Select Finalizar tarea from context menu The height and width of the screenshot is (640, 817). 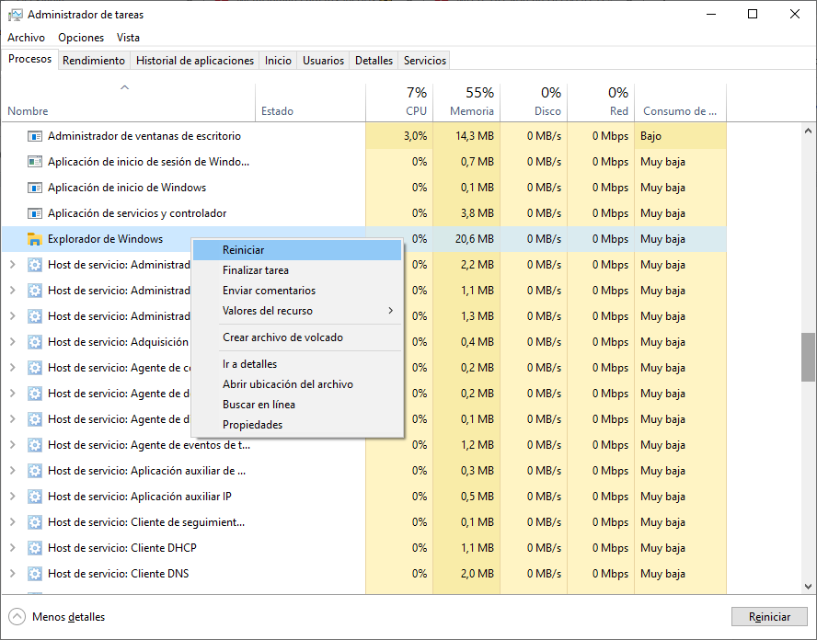pyautogui.click(x=297, y=270)
